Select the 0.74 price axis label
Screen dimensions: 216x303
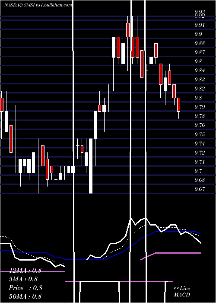click(x=200, y=143)
